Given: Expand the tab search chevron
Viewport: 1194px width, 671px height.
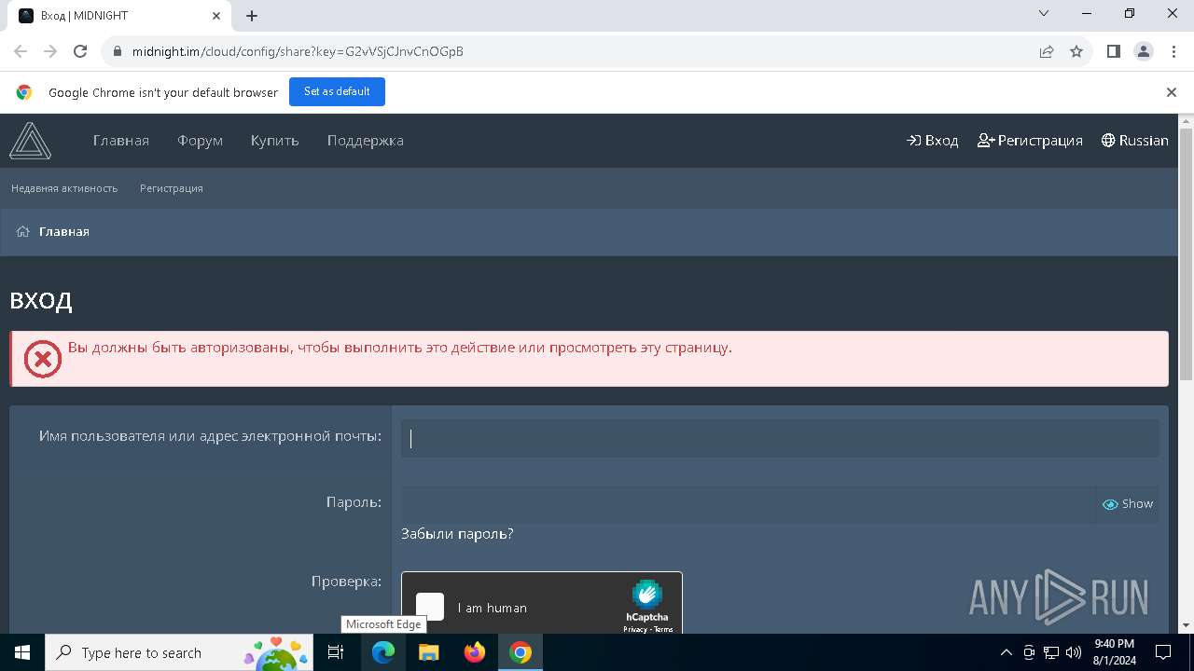Looking at the screenshot, I should pyautogui.click(x=1044, y=14).
